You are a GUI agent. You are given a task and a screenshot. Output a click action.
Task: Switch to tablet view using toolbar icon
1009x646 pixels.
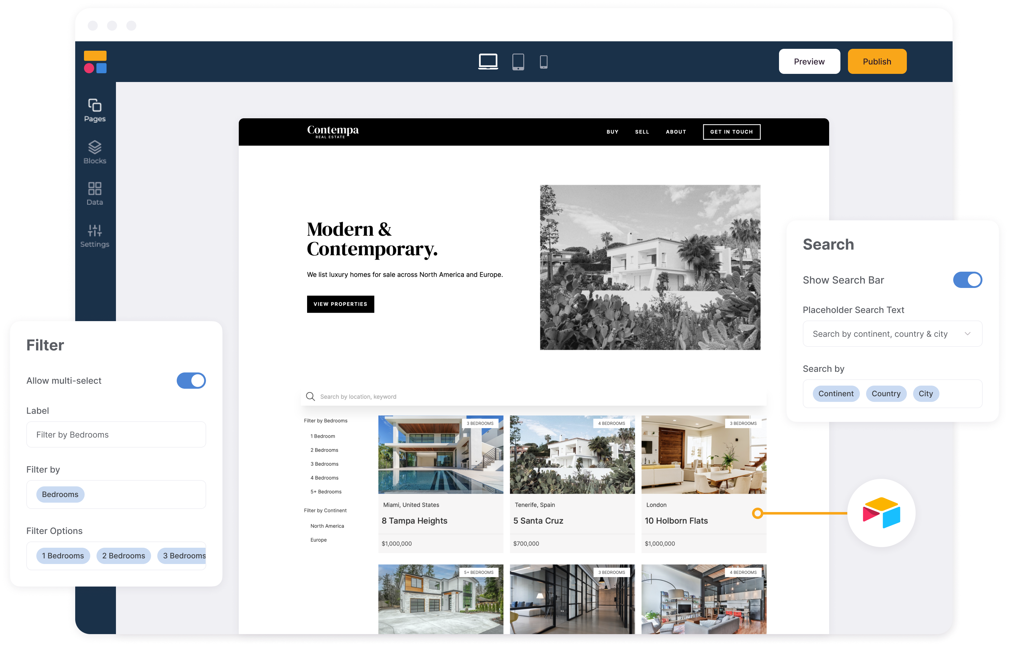[517, 61]
